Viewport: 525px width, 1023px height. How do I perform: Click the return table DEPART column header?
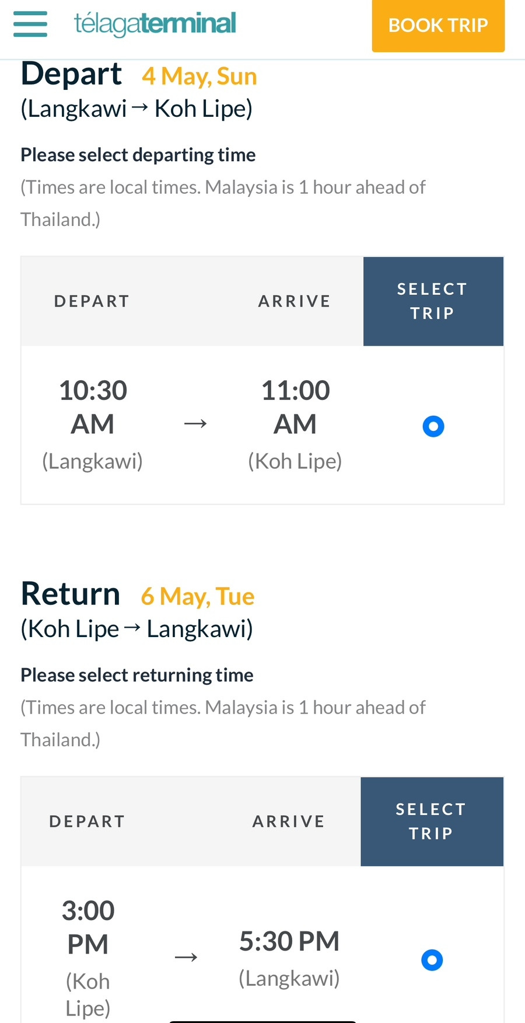(87, 822)
